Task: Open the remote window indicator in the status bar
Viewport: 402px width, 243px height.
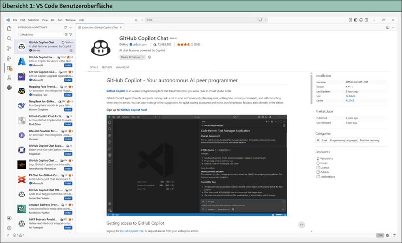Action: point(8,235)
